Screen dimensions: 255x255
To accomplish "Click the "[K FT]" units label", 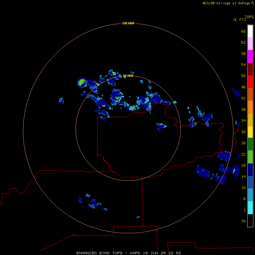I will click(x=239, y=20).
